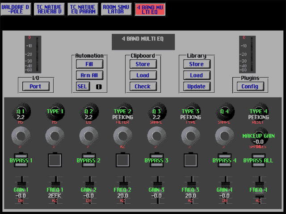Click the Clipboard Check button
286x214 pixels.
click(143, 86)
